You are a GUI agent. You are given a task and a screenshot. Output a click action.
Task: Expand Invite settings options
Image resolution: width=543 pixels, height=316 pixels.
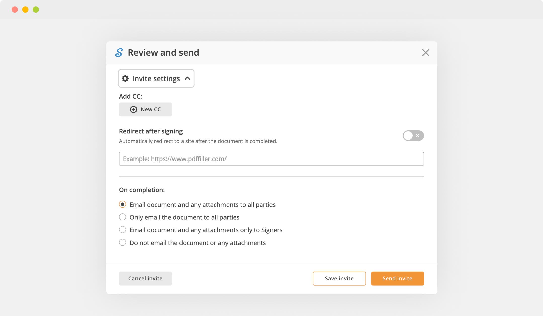pos(156,78)
